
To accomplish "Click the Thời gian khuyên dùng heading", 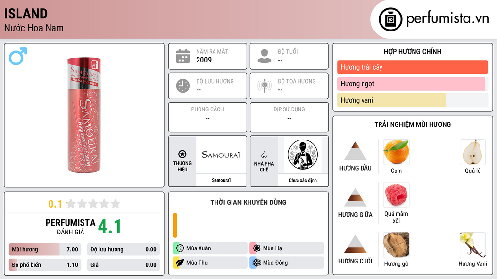I will click(248, 202).
